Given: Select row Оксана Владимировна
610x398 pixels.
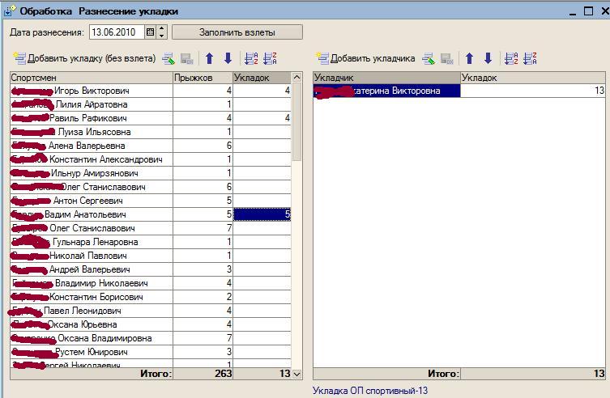Looking at the screenshot, I should 151,338.
